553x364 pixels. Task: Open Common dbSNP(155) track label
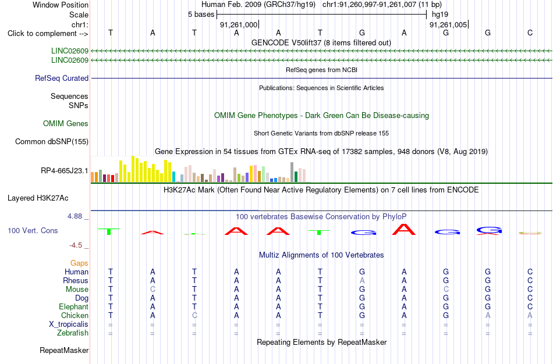click(52, 142)
